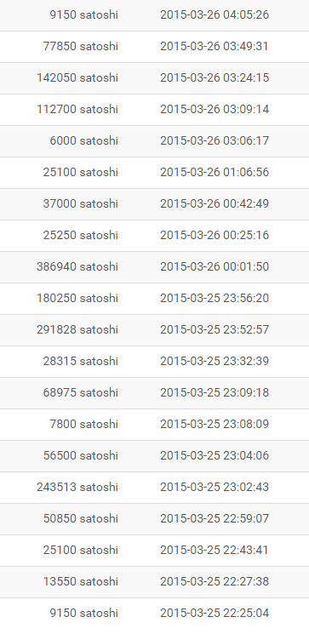Click the 112700 satoshi amount
Image resolution: width=309 pixels, height=634 pixels.
point(77,110)
